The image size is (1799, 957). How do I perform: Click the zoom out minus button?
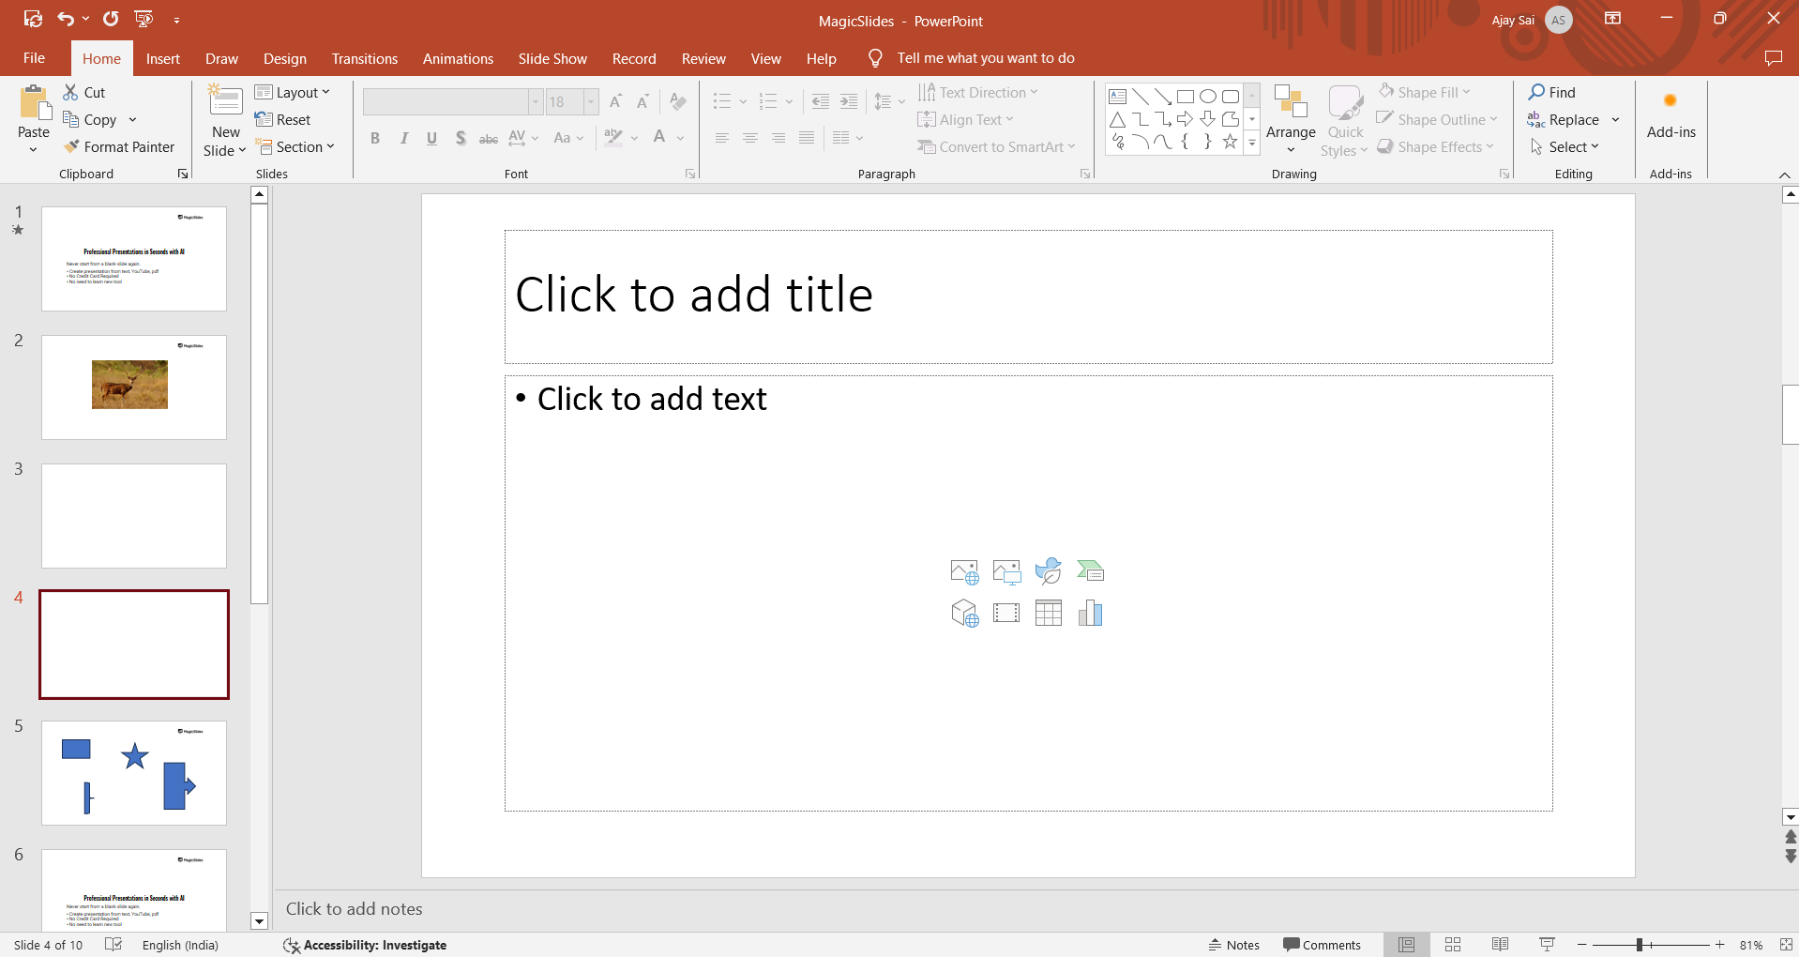[x=1582, y=945]
